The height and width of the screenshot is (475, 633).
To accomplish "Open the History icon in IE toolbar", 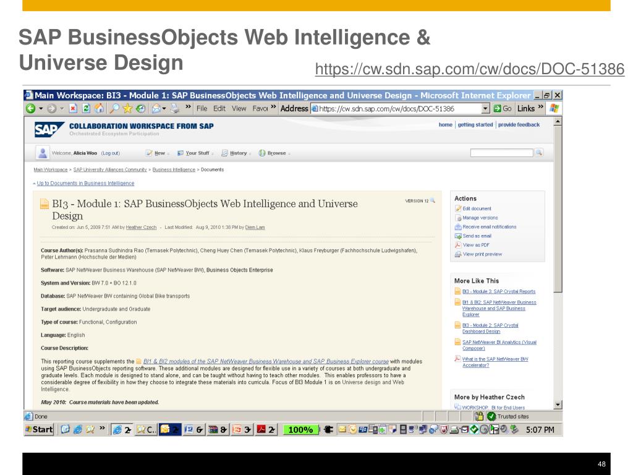I will (x=140, y=108).
